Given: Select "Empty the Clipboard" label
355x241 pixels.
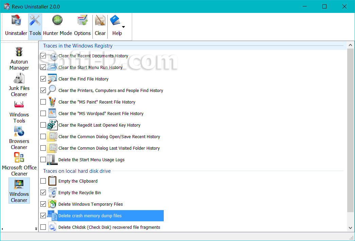Looking at the screenshot, I should tap(78, 181).
